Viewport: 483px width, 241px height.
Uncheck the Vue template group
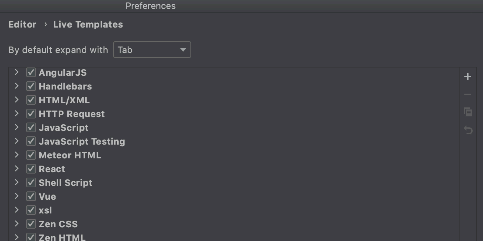tap(31, 196)
